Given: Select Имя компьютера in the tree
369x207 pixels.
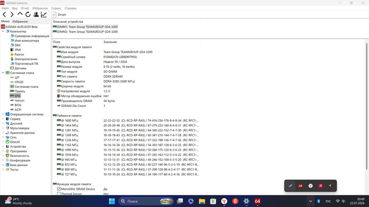Looking at the screenshot, I should (27, 41).
